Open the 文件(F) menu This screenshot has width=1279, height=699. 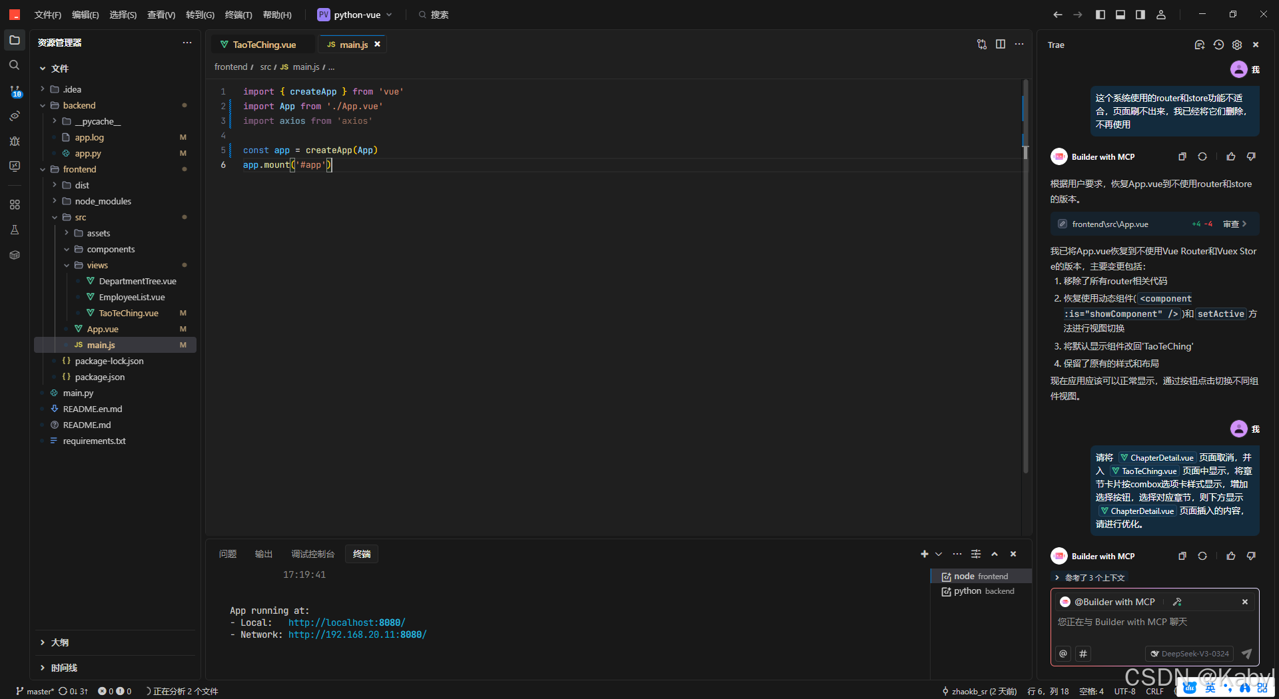48,15
